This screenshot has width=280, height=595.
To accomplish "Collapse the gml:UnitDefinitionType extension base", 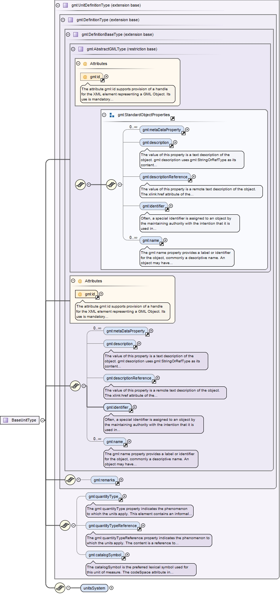I will [x=58, y=5].
